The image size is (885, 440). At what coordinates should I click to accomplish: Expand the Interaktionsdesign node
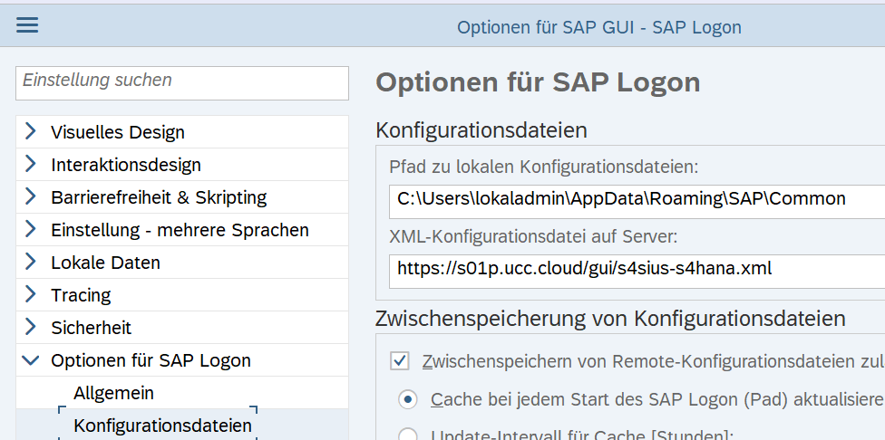pos(31,165)
